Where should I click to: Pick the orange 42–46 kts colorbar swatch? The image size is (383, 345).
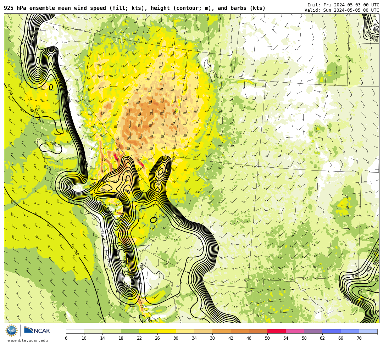[240, 331]
